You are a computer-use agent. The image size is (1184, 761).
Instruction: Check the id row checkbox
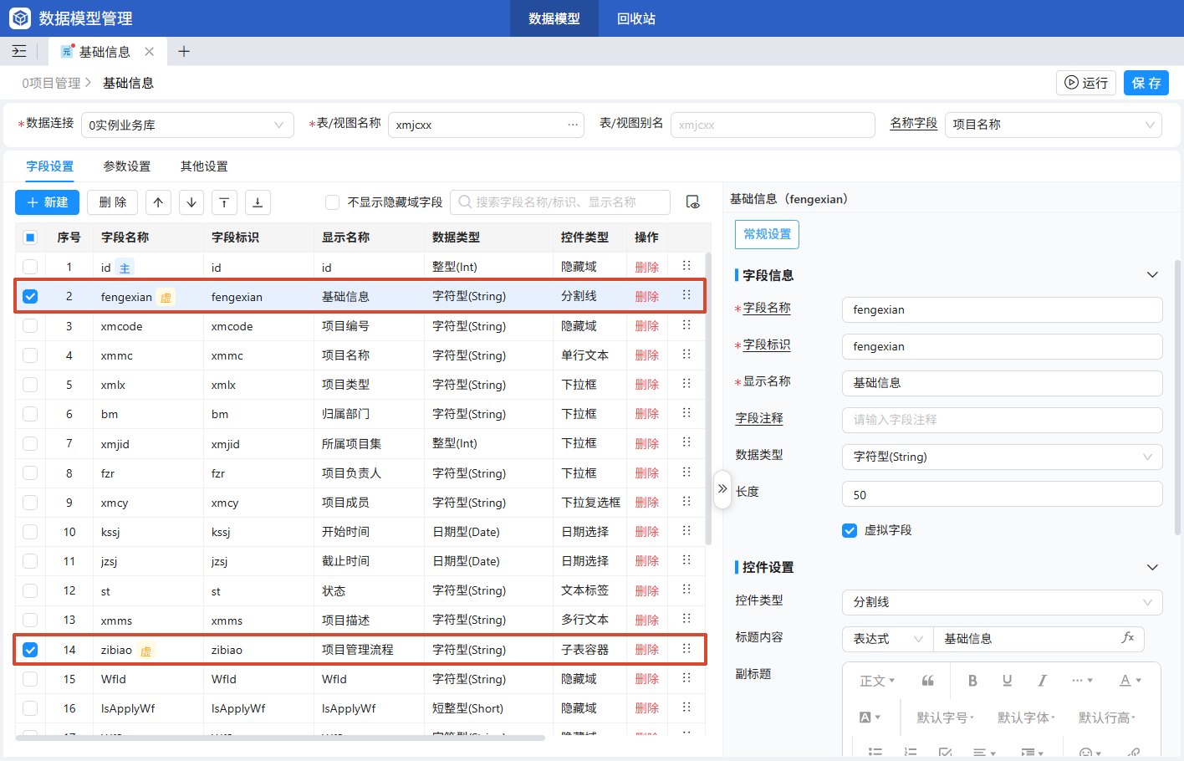pos(30,267)
